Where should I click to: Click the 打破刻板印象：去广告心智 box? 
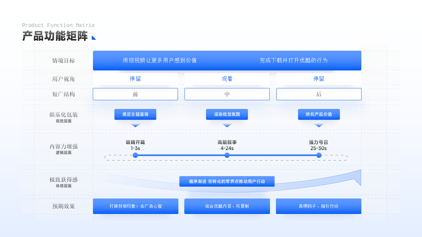coord(136,206)
